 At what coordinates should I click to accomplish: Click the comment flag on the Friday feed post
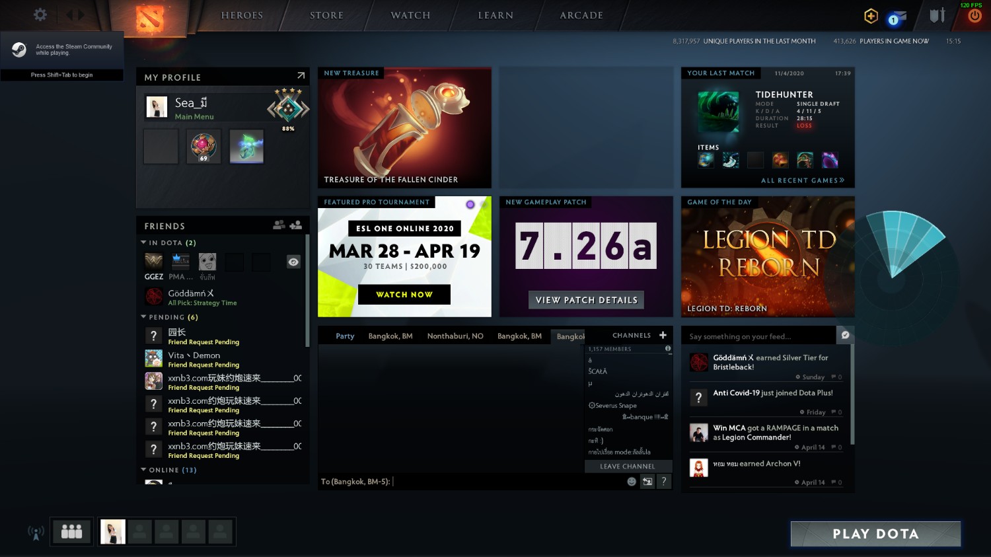[x=834, y=412]
